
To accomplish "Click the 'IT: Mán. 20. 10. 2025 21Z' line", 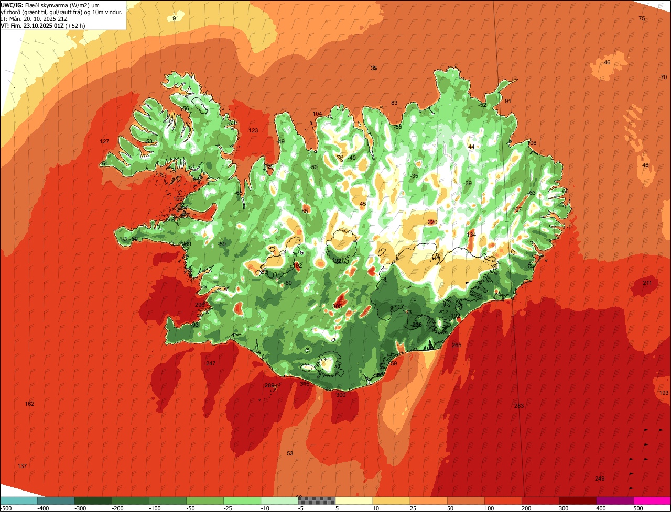I will coord(34,19).
